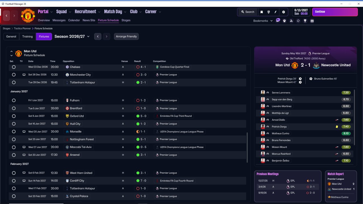Select the Crystal Palace fixture radio button
Image resolution: width=363 pixels, height=204 pixels.
tap(14, 196)
